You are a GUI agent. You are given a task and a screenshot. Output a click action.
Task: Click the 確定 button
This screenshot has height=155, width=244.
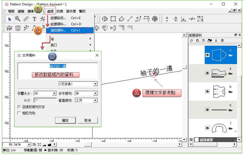[x=65, y=120]
